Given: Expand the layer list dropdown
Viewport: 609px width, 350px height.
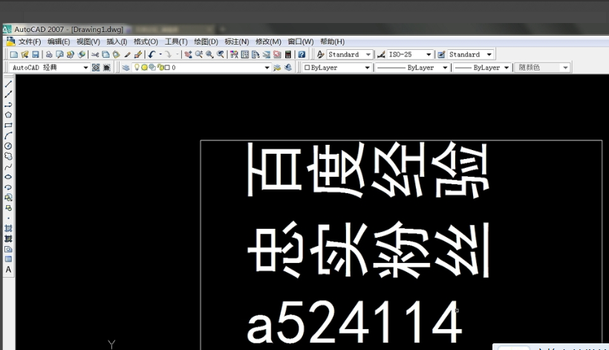Looking at the screenshot, I should (x=267, y=68).
